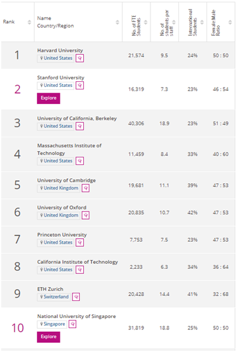The image size is (238, 352).
Task: Sort by No. of FTE Students column
Action: coord(145,22)
